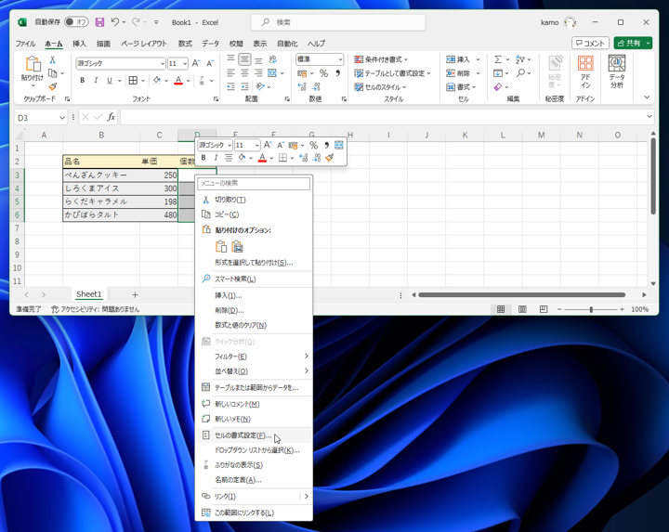
Task: Click the 削除 cells button in ribbon
Action: click(458, 73)
